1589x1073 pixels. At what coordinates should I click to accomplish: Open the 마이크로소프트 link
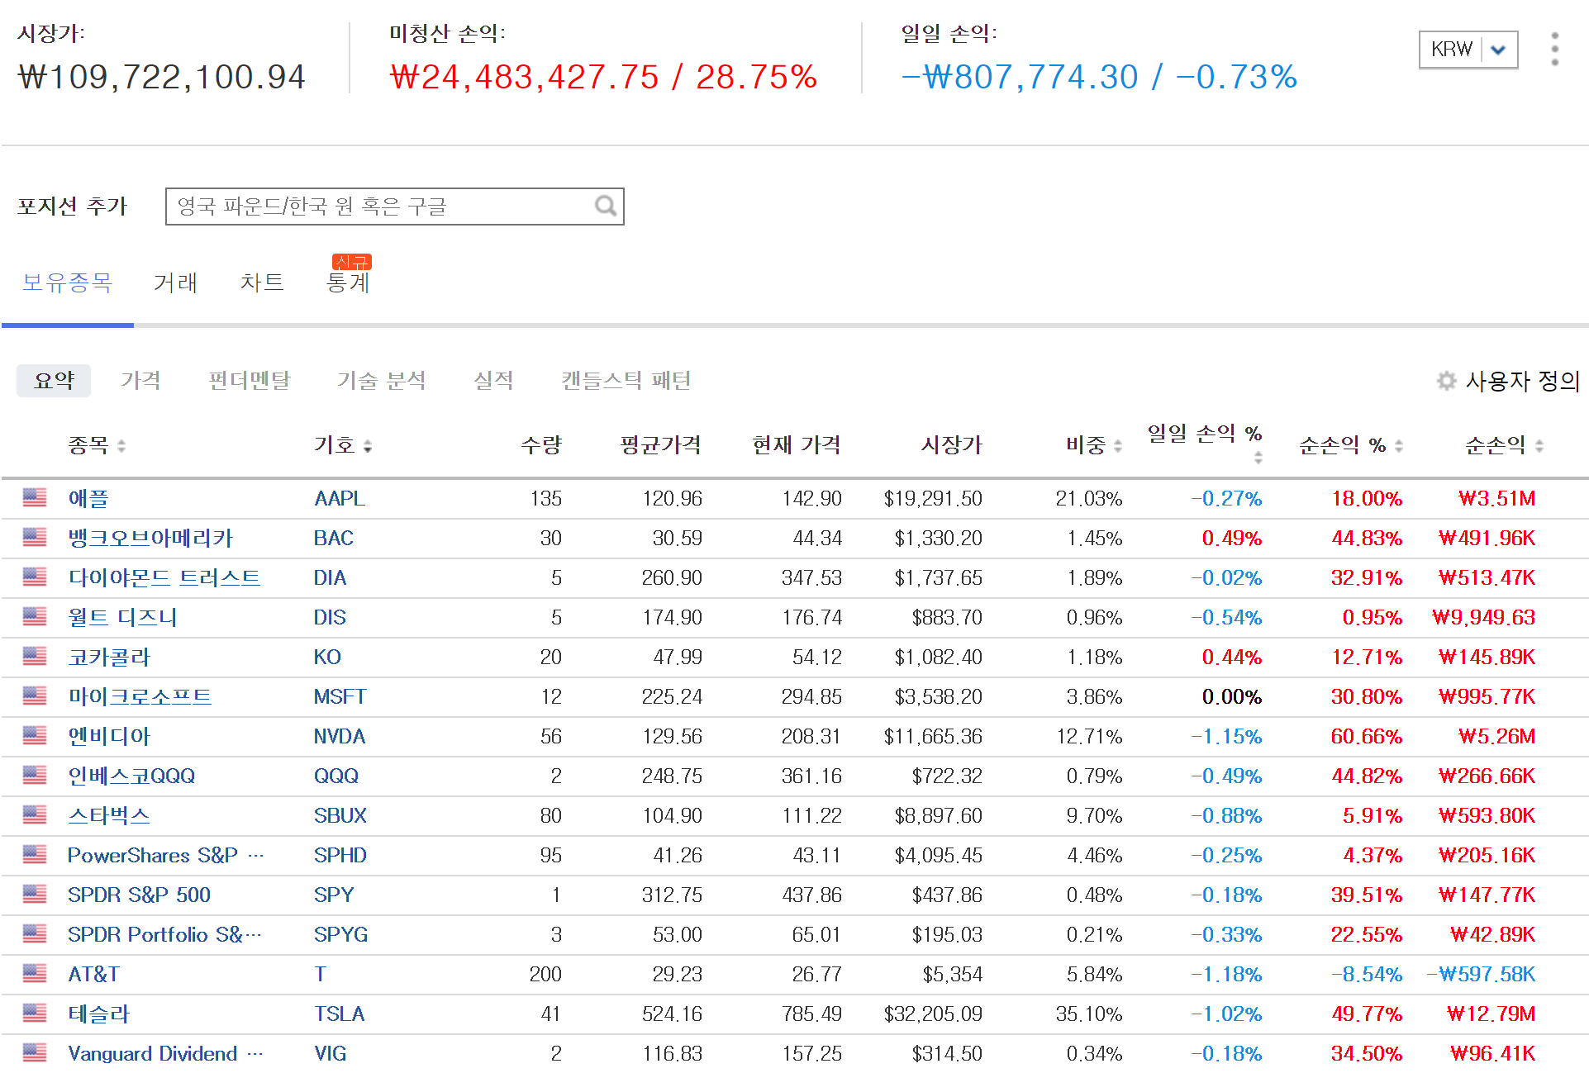[x=140, y=697]
